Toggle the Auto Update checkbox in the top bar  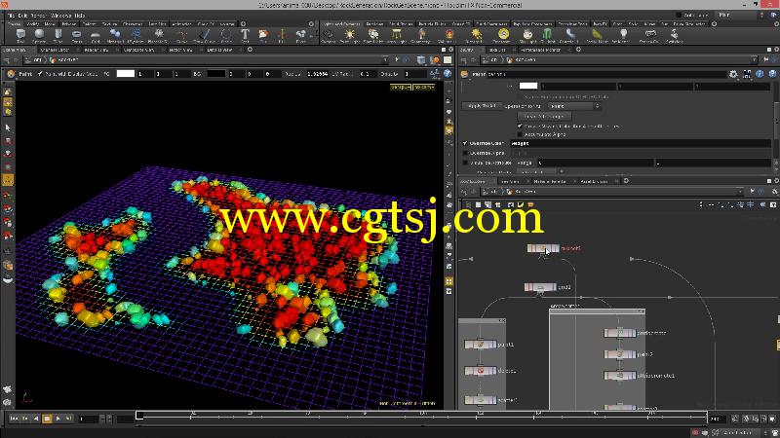coord(679,16)
